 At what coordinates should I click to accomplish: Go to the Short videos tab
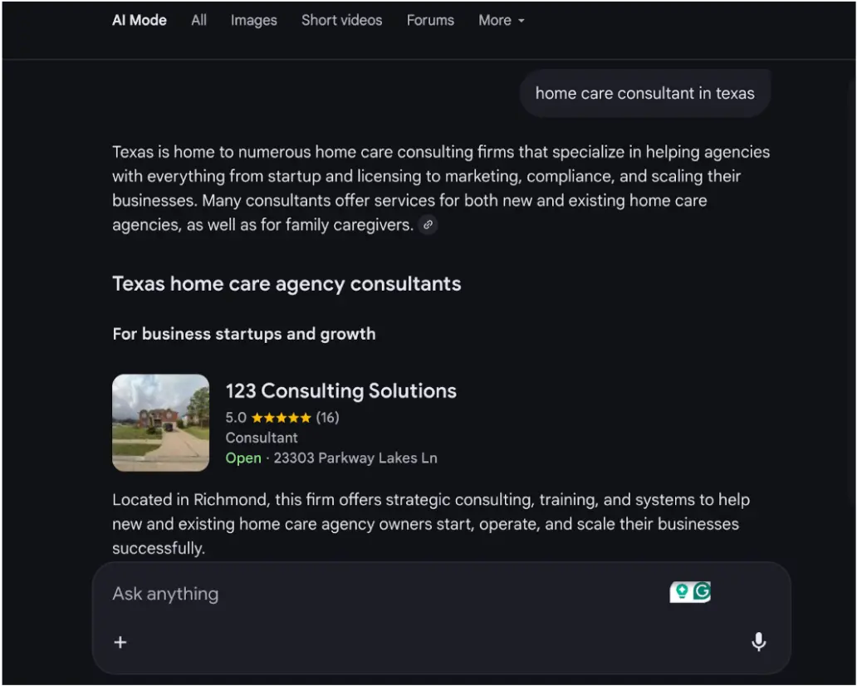tap(341, 20)
